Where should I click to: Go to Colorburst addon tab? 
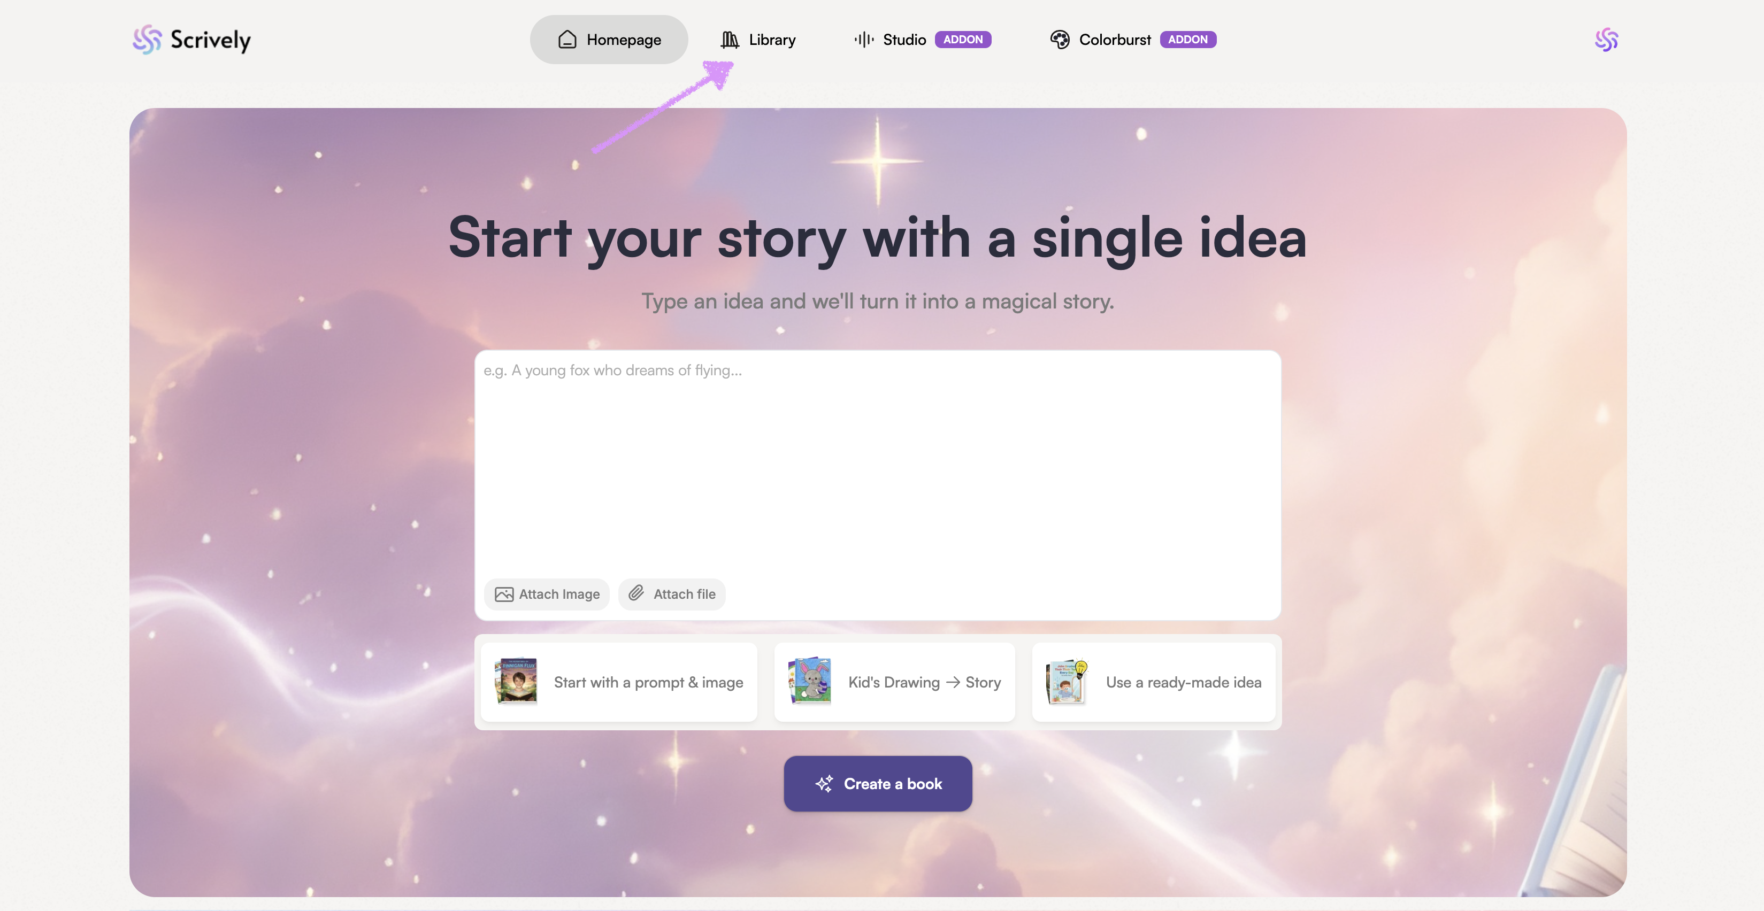[x=1133, y=40]
